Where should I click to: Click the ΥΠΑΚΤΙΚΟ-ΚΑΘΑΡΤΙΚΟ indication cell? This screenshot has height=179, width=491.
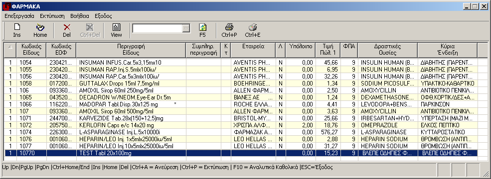pos(448,84)
